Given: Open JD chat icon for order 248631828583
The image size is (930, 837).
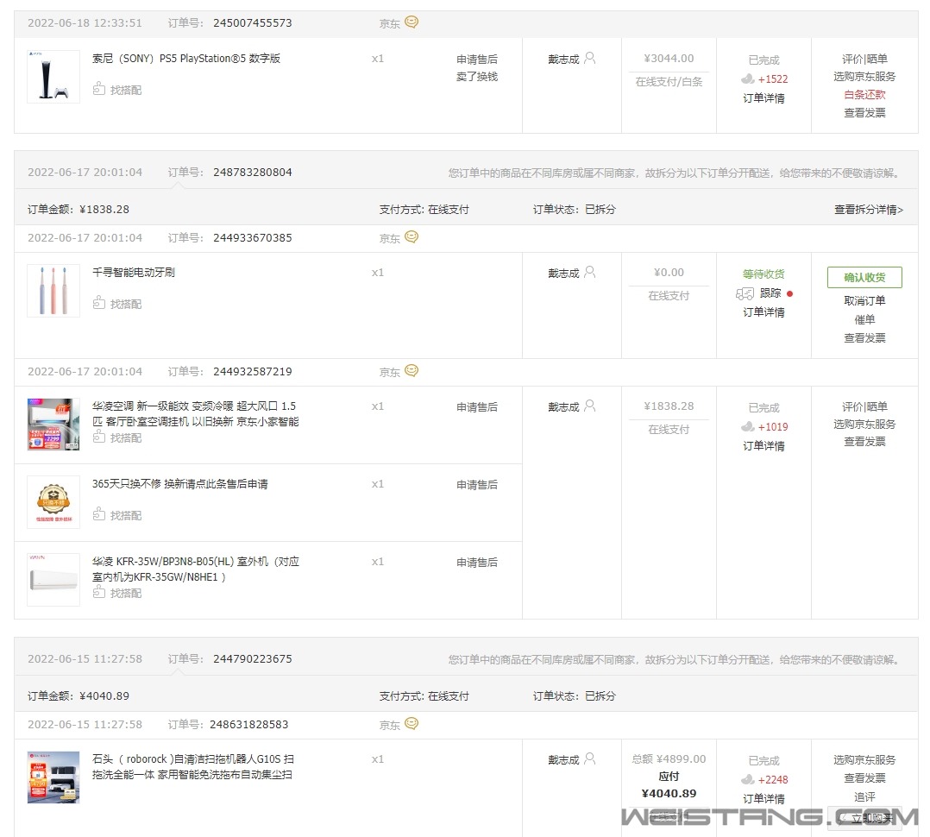Looking at the screenshot, I should 411,724.
